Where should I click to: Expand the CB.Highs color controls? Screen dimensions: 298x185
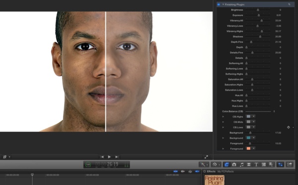click(223, 117)
